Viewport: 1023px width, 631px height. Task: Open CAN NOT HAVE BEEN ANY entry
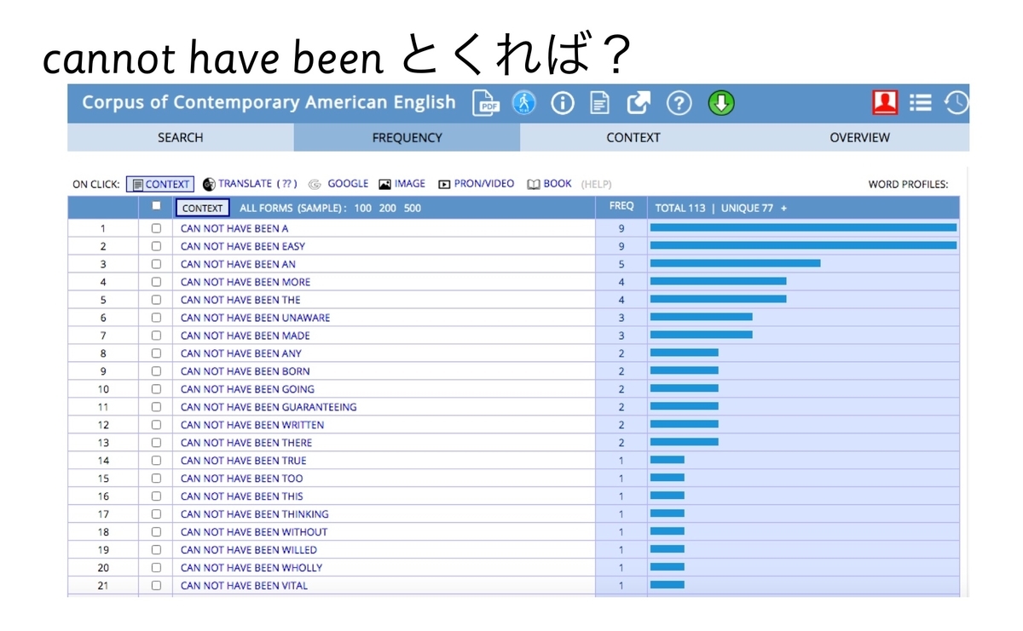coord(241,353)
